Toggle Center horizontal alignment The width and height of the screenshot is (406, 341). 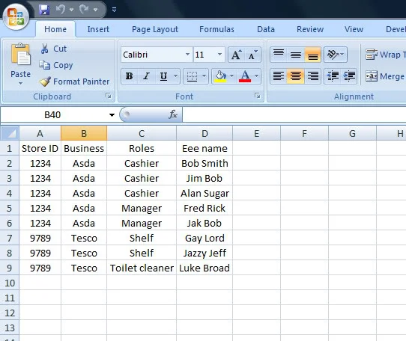click(296, 76)
